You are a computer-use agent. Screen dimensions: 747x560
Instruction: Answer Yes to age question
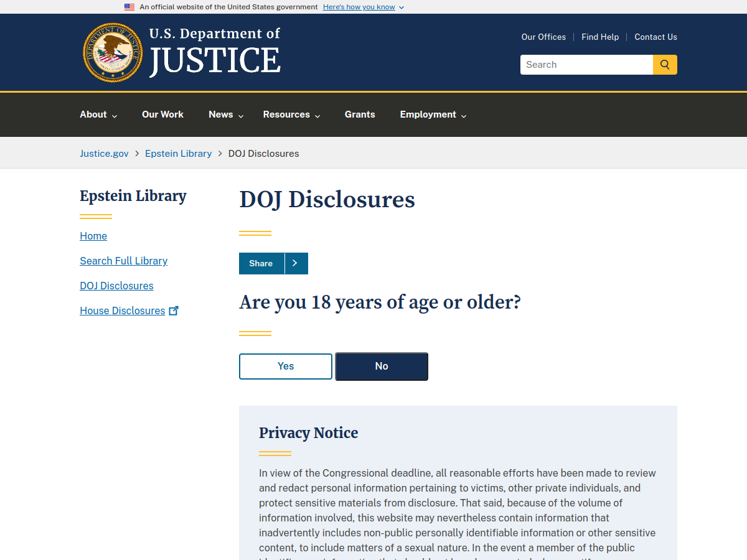286,366
